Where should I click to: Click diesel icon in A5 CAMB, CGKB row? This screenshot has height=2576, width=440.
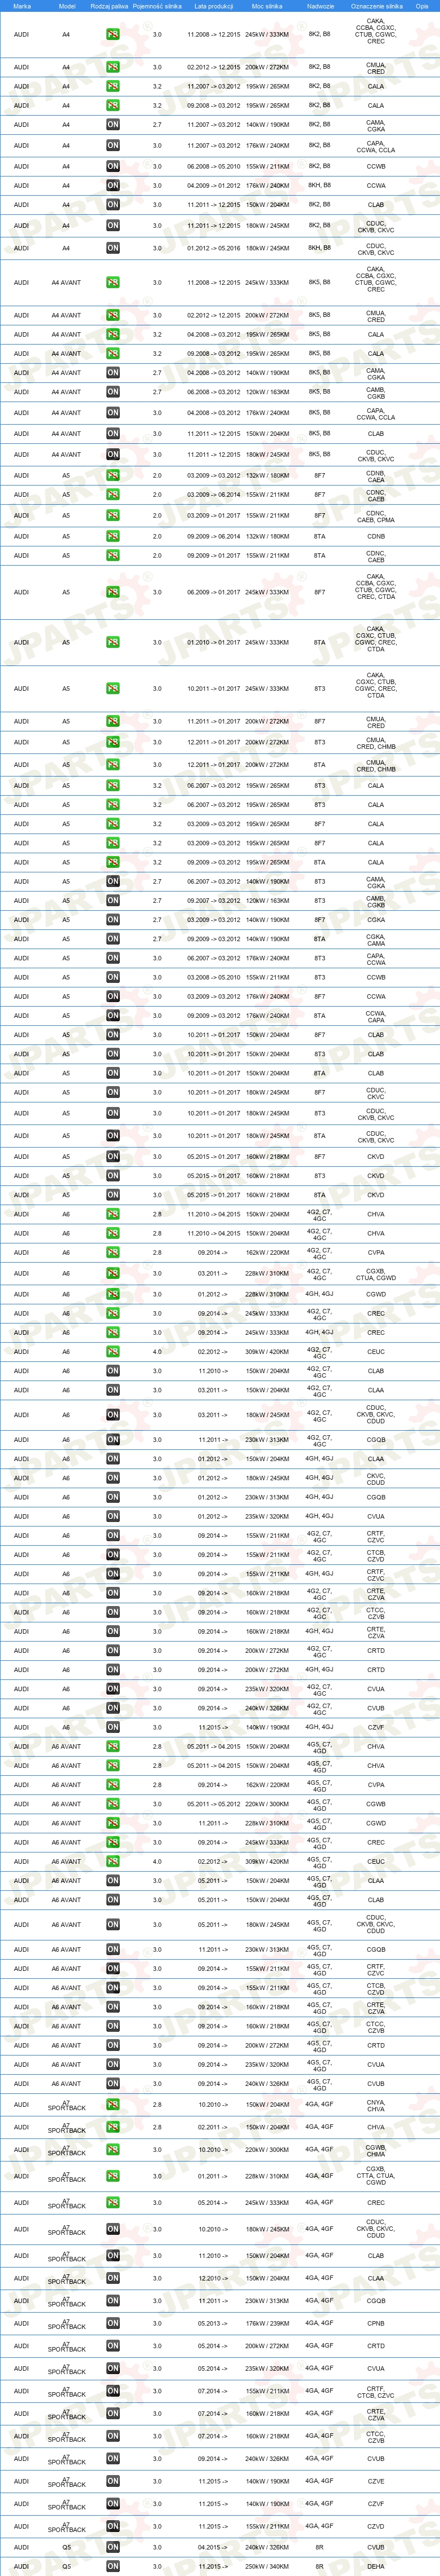(113, 900)
